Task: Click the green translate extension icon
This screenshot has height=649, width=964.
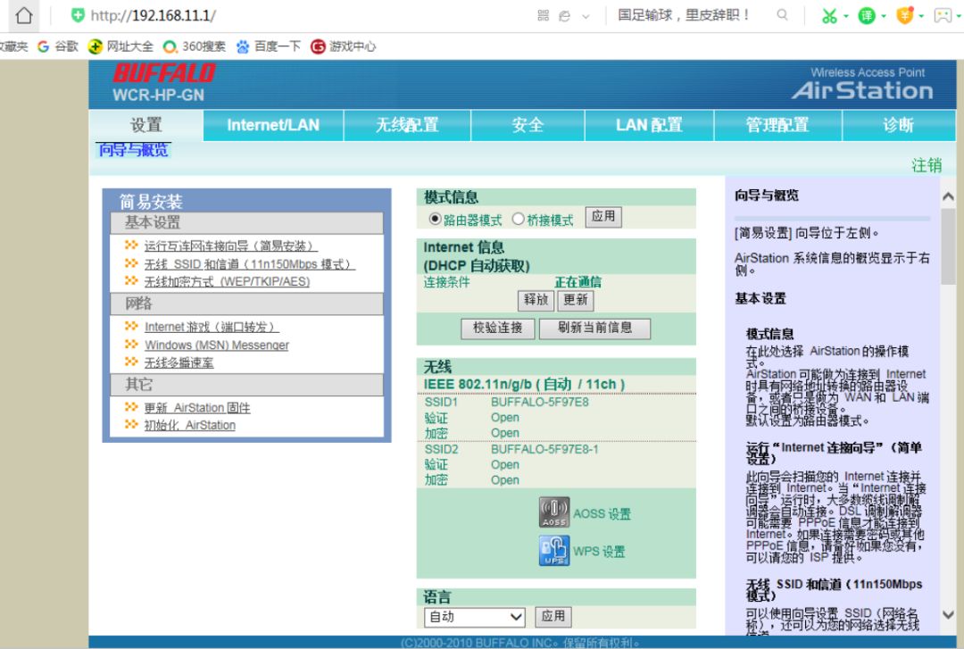Action: [x=866, y=15]
